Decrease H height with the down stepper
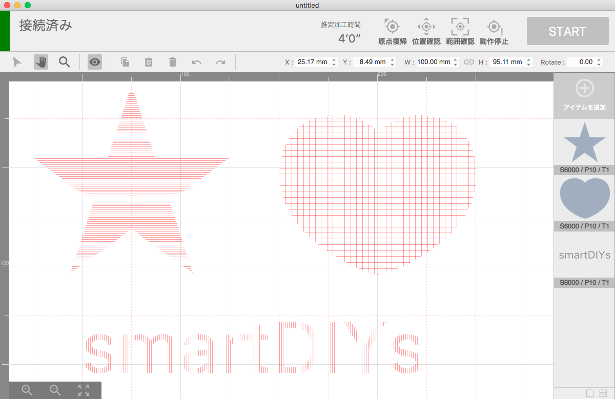Viewport: 615px width, 399px height. tap(528, 65)
